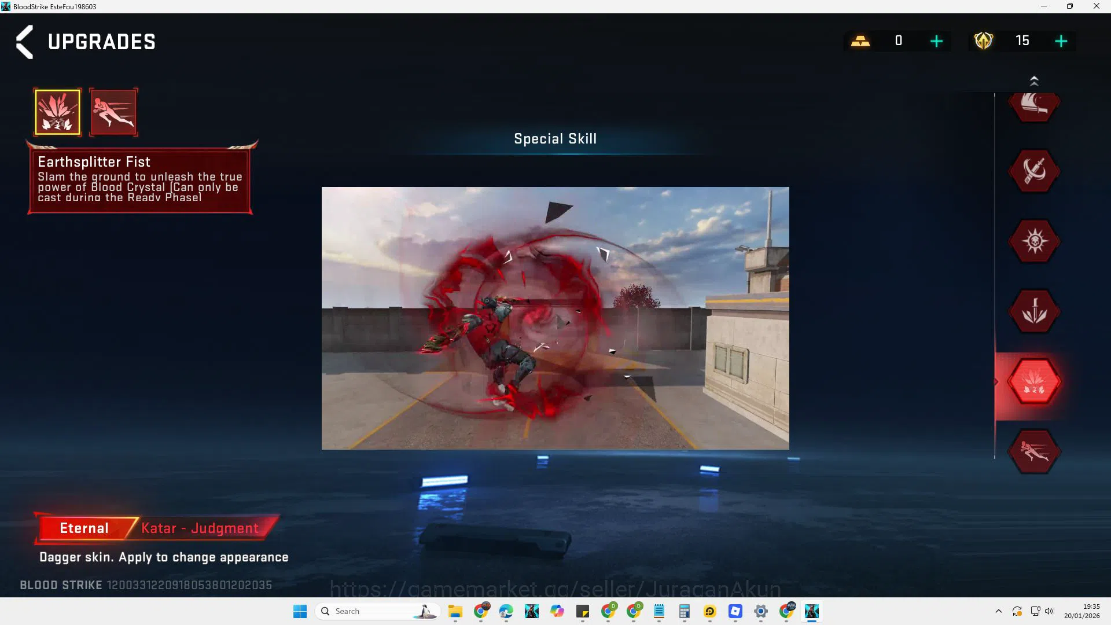Open the Windows Start menu

pos(300,611)
